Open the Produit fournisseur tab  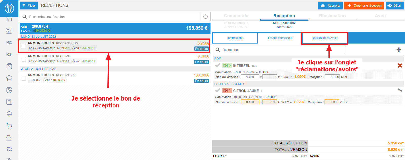click(x=280, y=38)
